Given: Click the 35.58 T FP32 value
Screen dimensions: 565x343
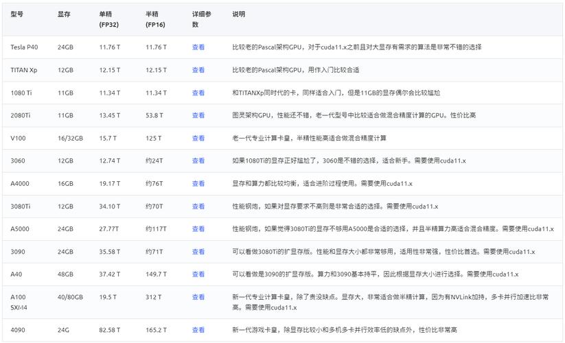Looking at the screenshot, I should (110, 252).
